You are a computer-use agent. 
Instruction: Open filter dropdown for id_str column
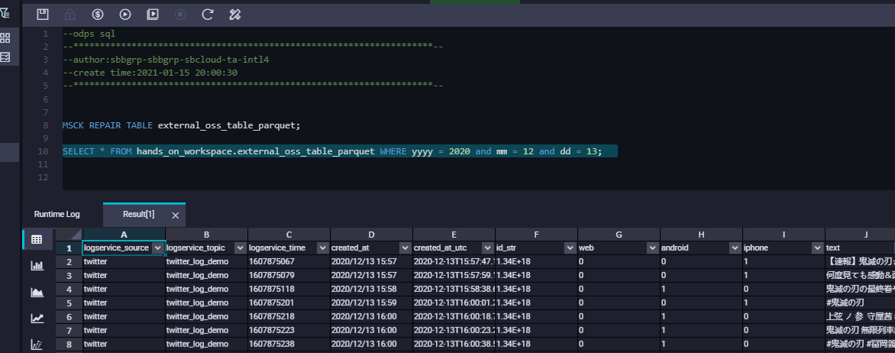pos(570,248)
